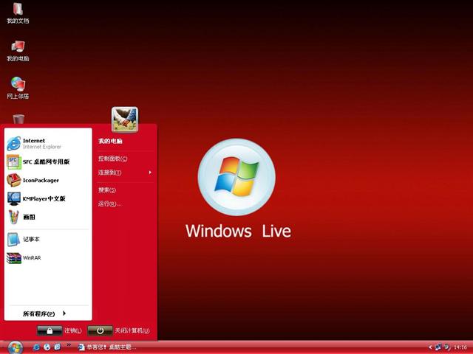The width and height of the screenshot is (473, 354).
Task: Click the IconPackager program icon
Action: tap(14, 180)
